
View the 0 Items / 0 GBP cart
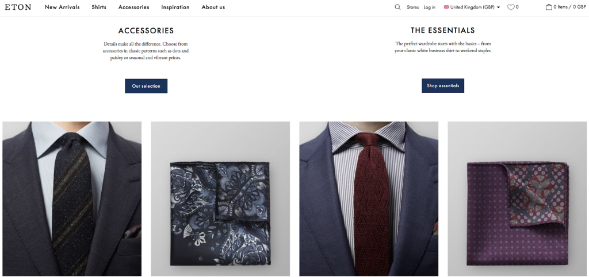coord(569,7)
